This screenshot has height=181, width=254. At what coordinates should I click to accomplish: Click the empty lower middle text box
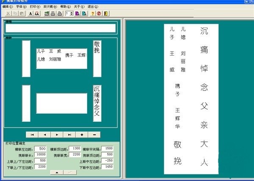(62, 103)
